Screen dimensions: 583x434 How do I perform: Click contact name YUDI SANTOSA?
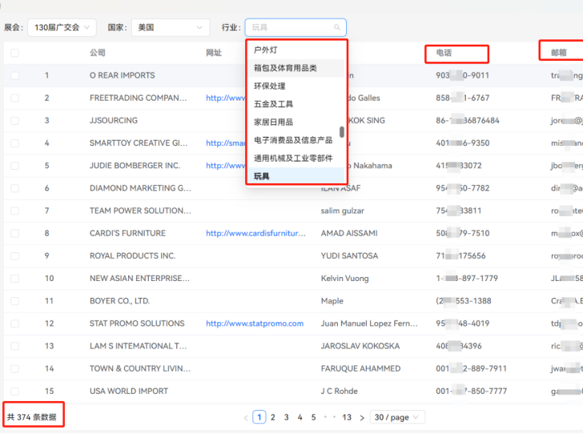tap(349, 256)
